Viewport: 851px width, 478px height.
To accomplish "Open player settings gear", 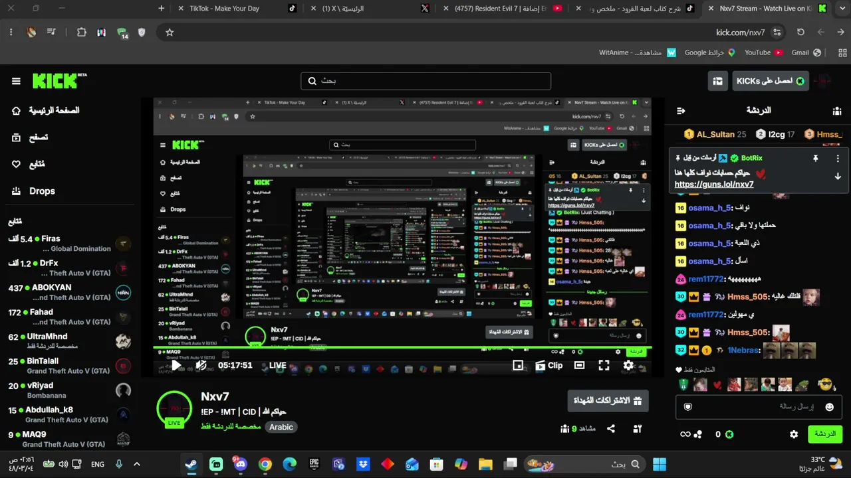I will click(628, 365).
